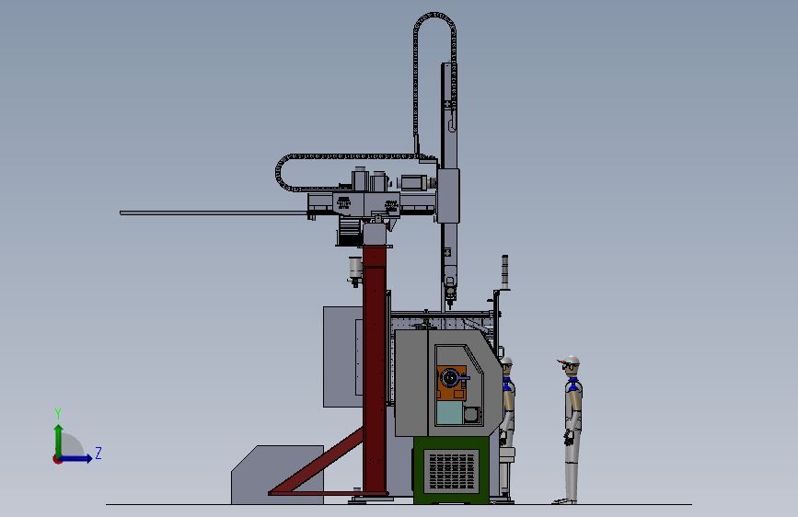Click the red origin ball of the axis triad
The width and height of the screenshot is (798, 517).
coord(57,459)
